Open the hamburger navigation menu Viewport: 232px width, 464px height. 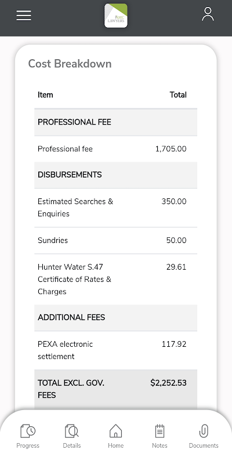pyautogui.click(x=24, y=16)
